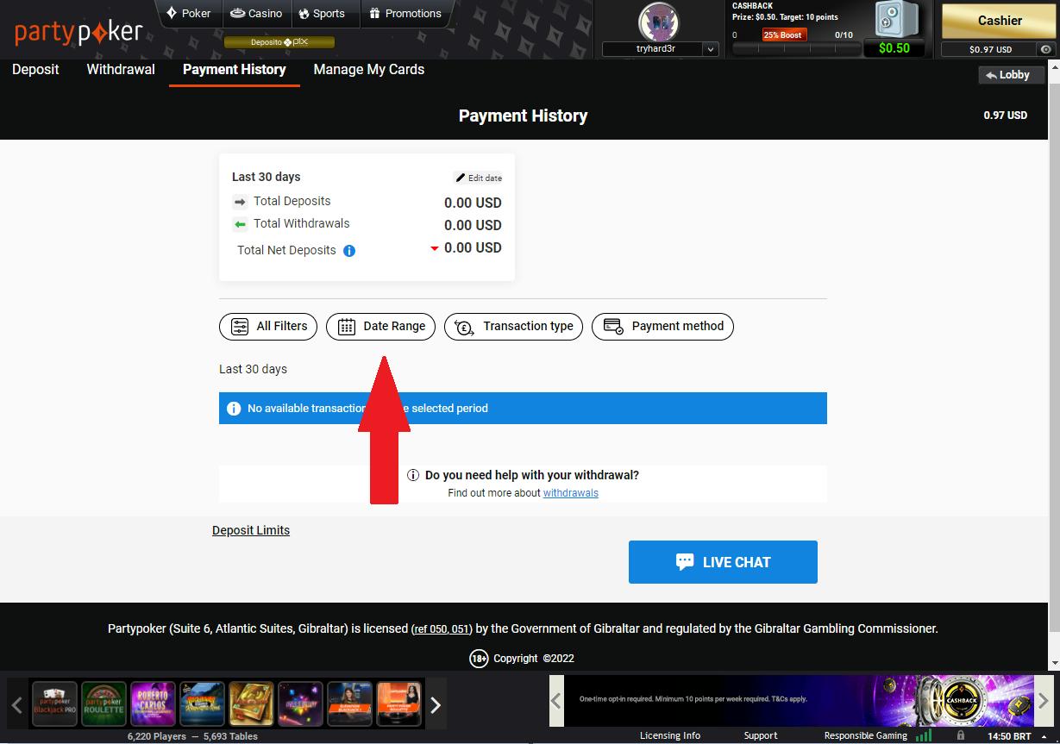Open the Roberto Carlos slot game icon
Image resolution: width=1060 pixels, height=744 pixels.
(153, 704)
